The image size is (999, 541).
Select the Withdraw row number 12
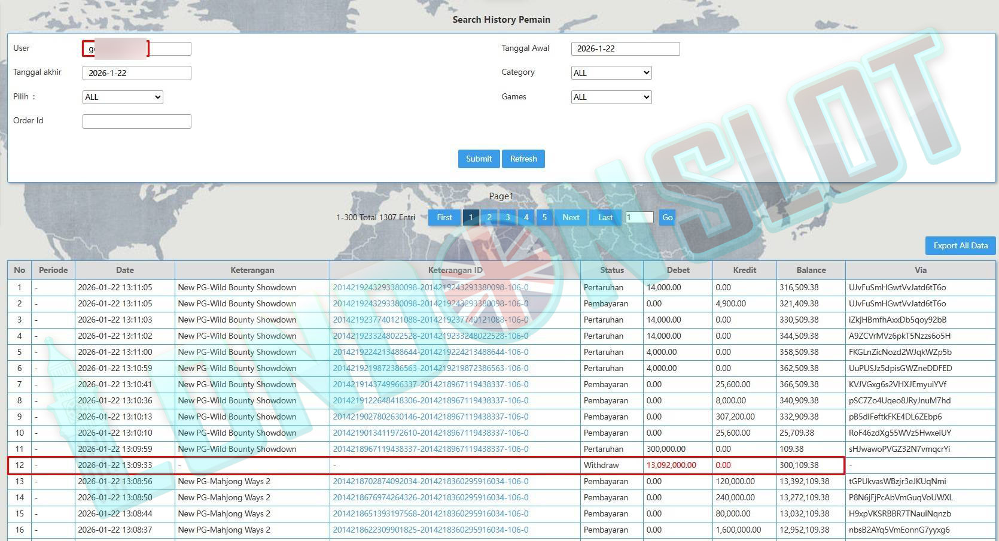coord(20,465)
